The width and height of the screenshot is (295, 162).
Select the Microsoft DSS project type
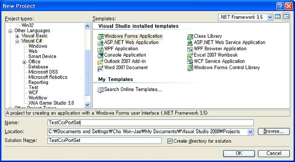point(43,72)
